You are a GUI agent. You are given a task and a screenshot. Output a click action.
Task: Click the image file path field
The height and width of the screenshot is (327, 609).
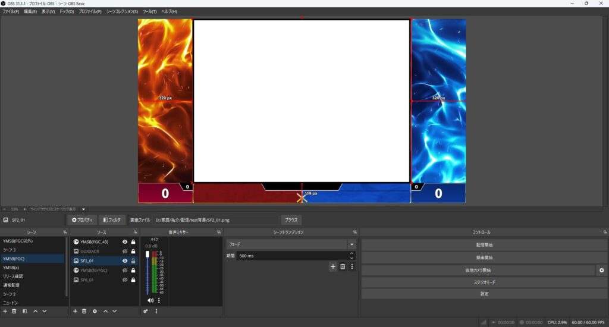pos(215,220)
